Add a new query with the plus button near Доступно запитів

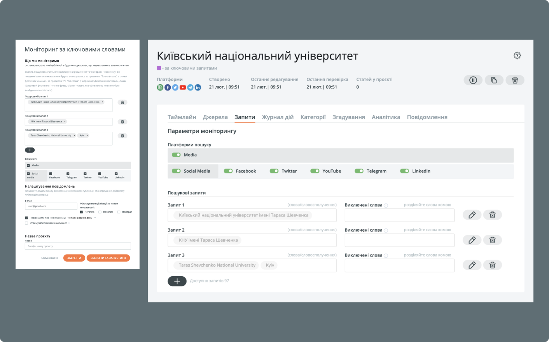177,281
